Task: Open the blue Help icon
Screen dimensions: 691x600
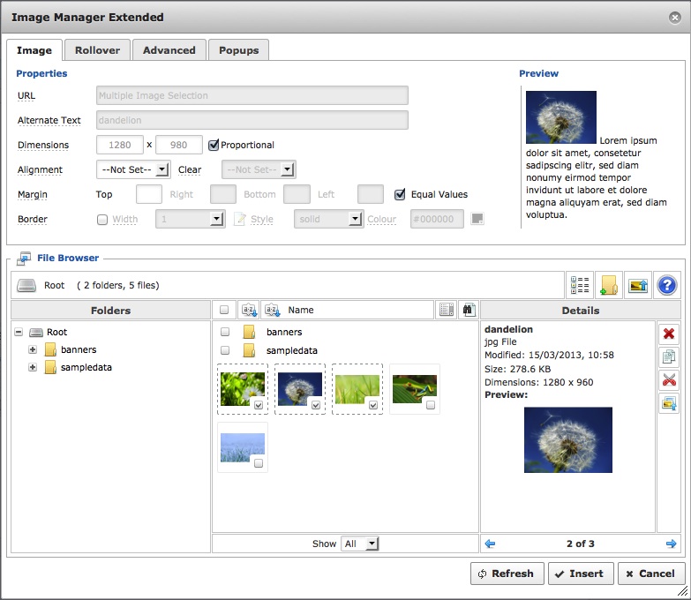Action: tap(667, 285)
